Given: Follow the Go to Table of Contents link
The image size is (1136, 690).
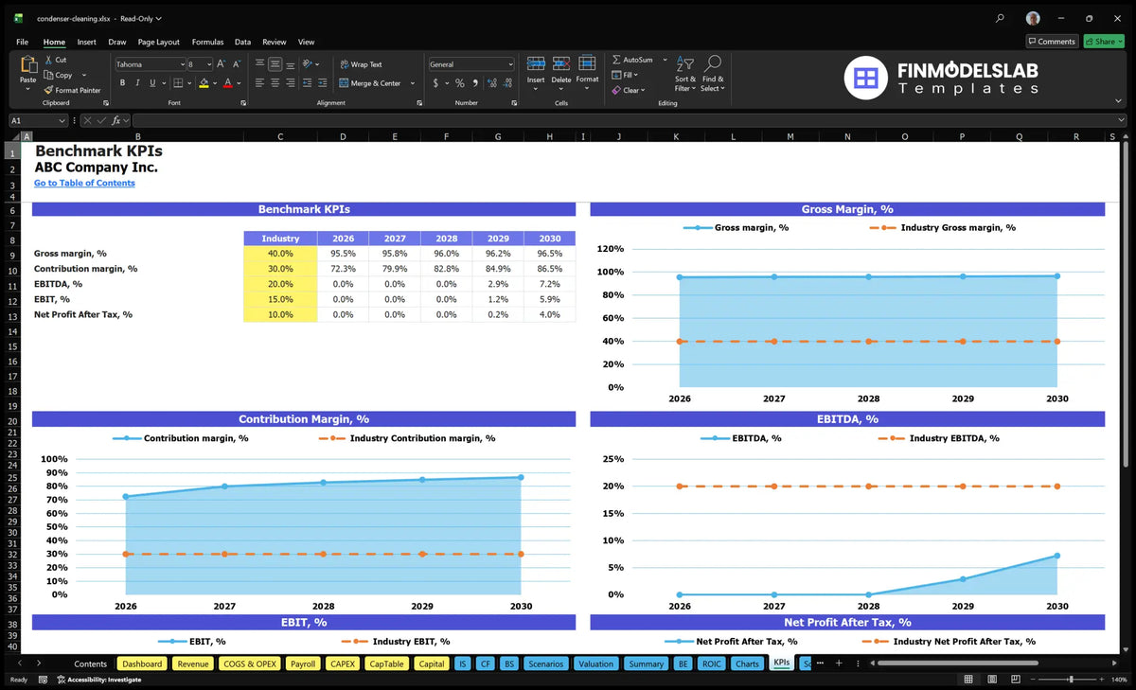Looking at the screenshot, I should click(x=84, y=183).
